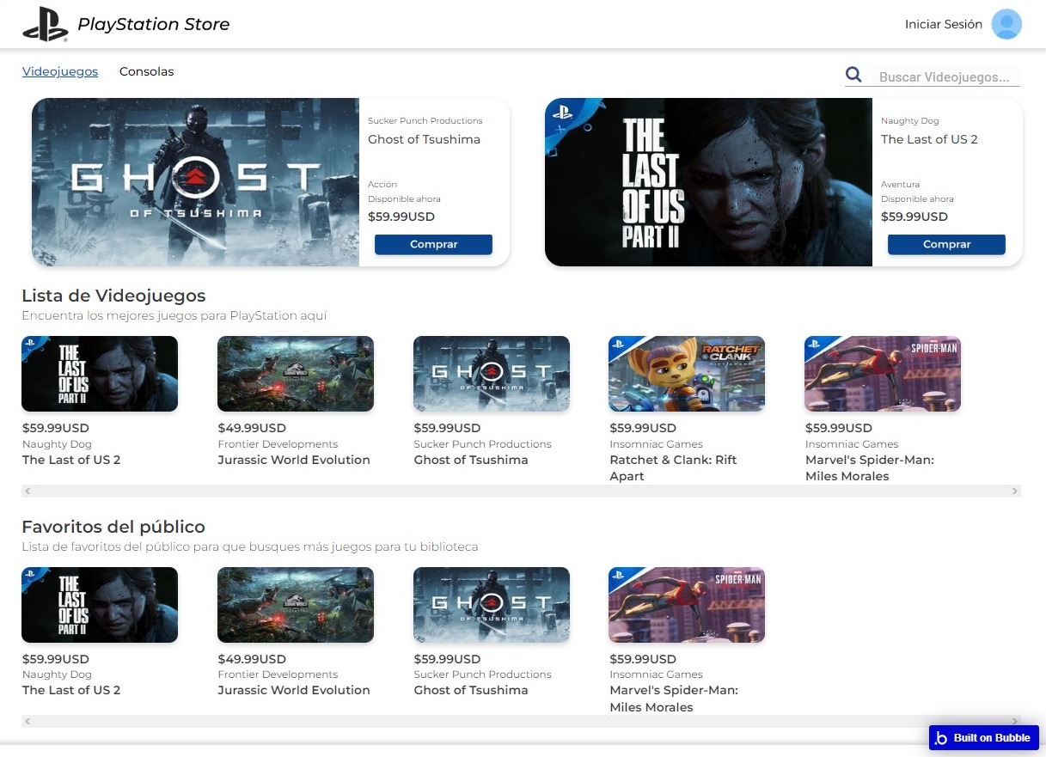Screen dimensions: 1046x757
Task: Click $49.99USD price in Favoritos del público
Action: pos(252,659)
